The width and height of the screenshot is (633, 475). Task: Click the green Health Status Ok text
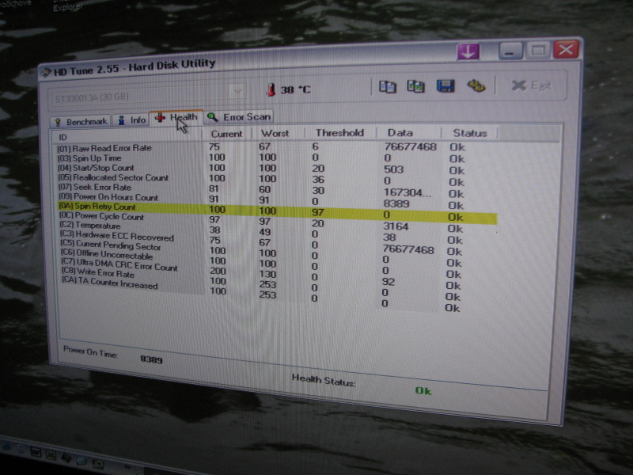(x=423, y=390)
